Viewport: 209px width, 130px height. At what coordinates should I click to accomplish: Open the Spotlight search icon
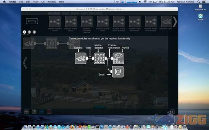click(x=199, y=2)
